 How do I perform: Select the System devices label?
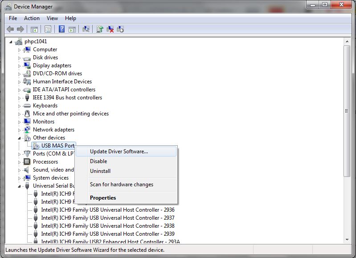tap(51, 178)
